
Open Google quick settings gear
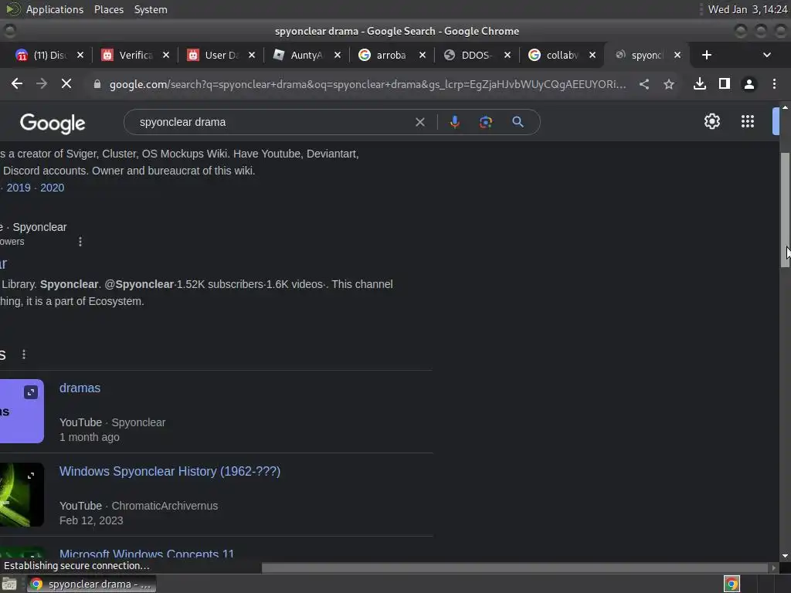click(711, 121)
